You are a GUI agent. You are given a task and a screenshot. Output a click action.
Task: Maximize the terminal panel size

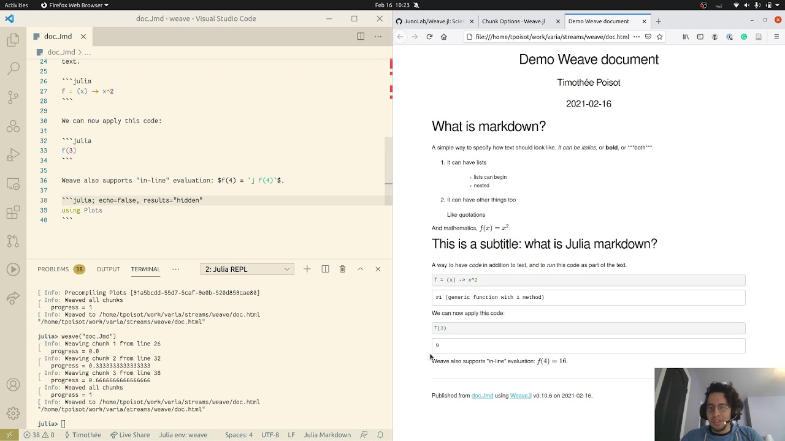[361, 269]
